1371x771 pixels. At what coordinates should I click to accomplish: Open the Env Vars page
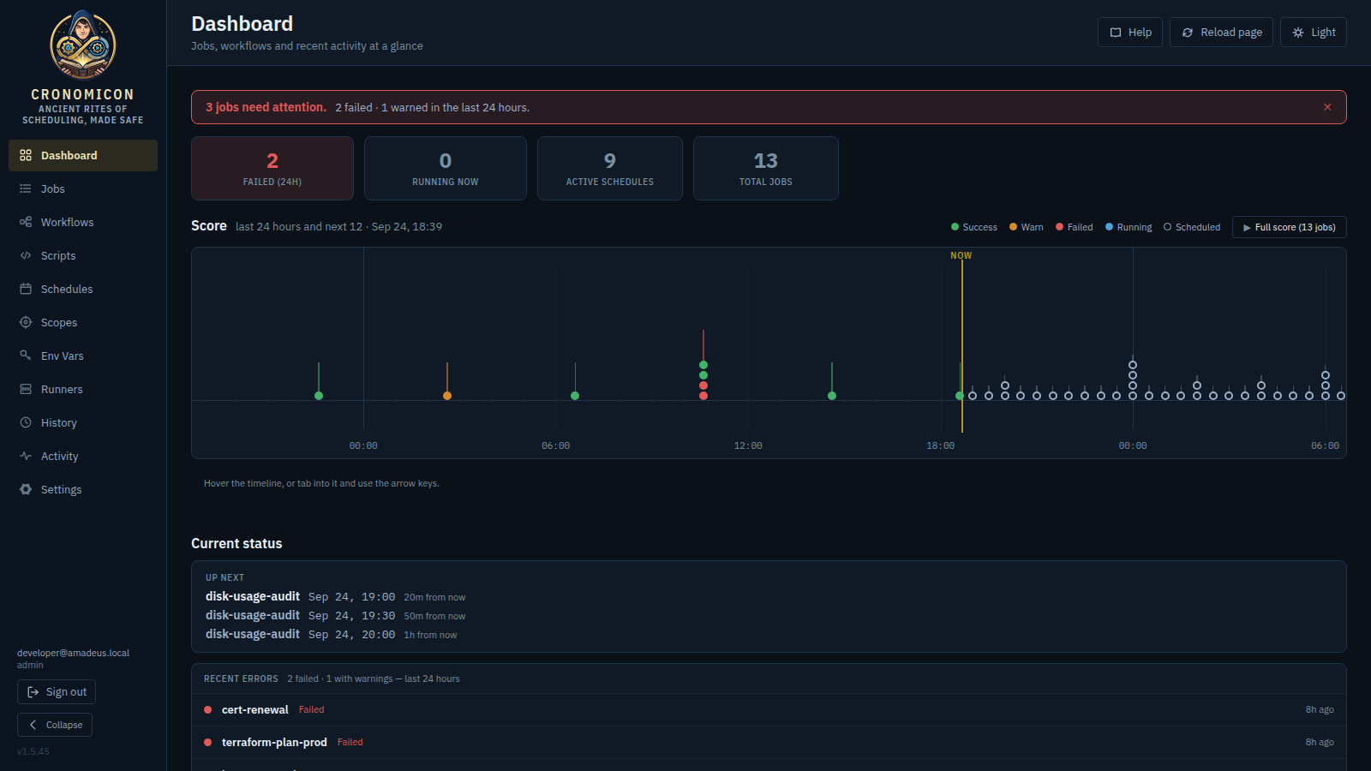point(83,356)
